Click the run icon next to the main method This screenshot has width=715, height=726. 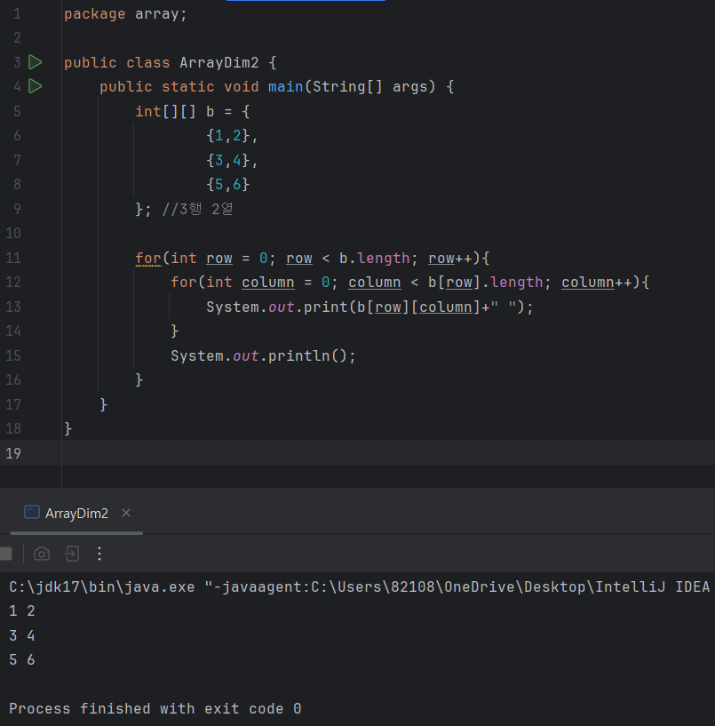click(x=34, y=86)
